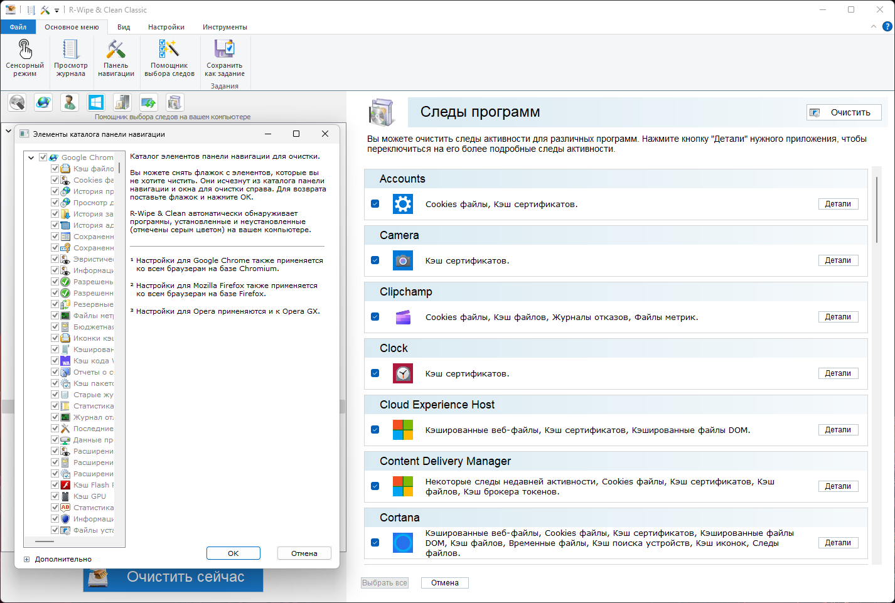This screenshot has width=895, height=603.
Task: Expand the Дополнительно section
Action: coord(26,559)
